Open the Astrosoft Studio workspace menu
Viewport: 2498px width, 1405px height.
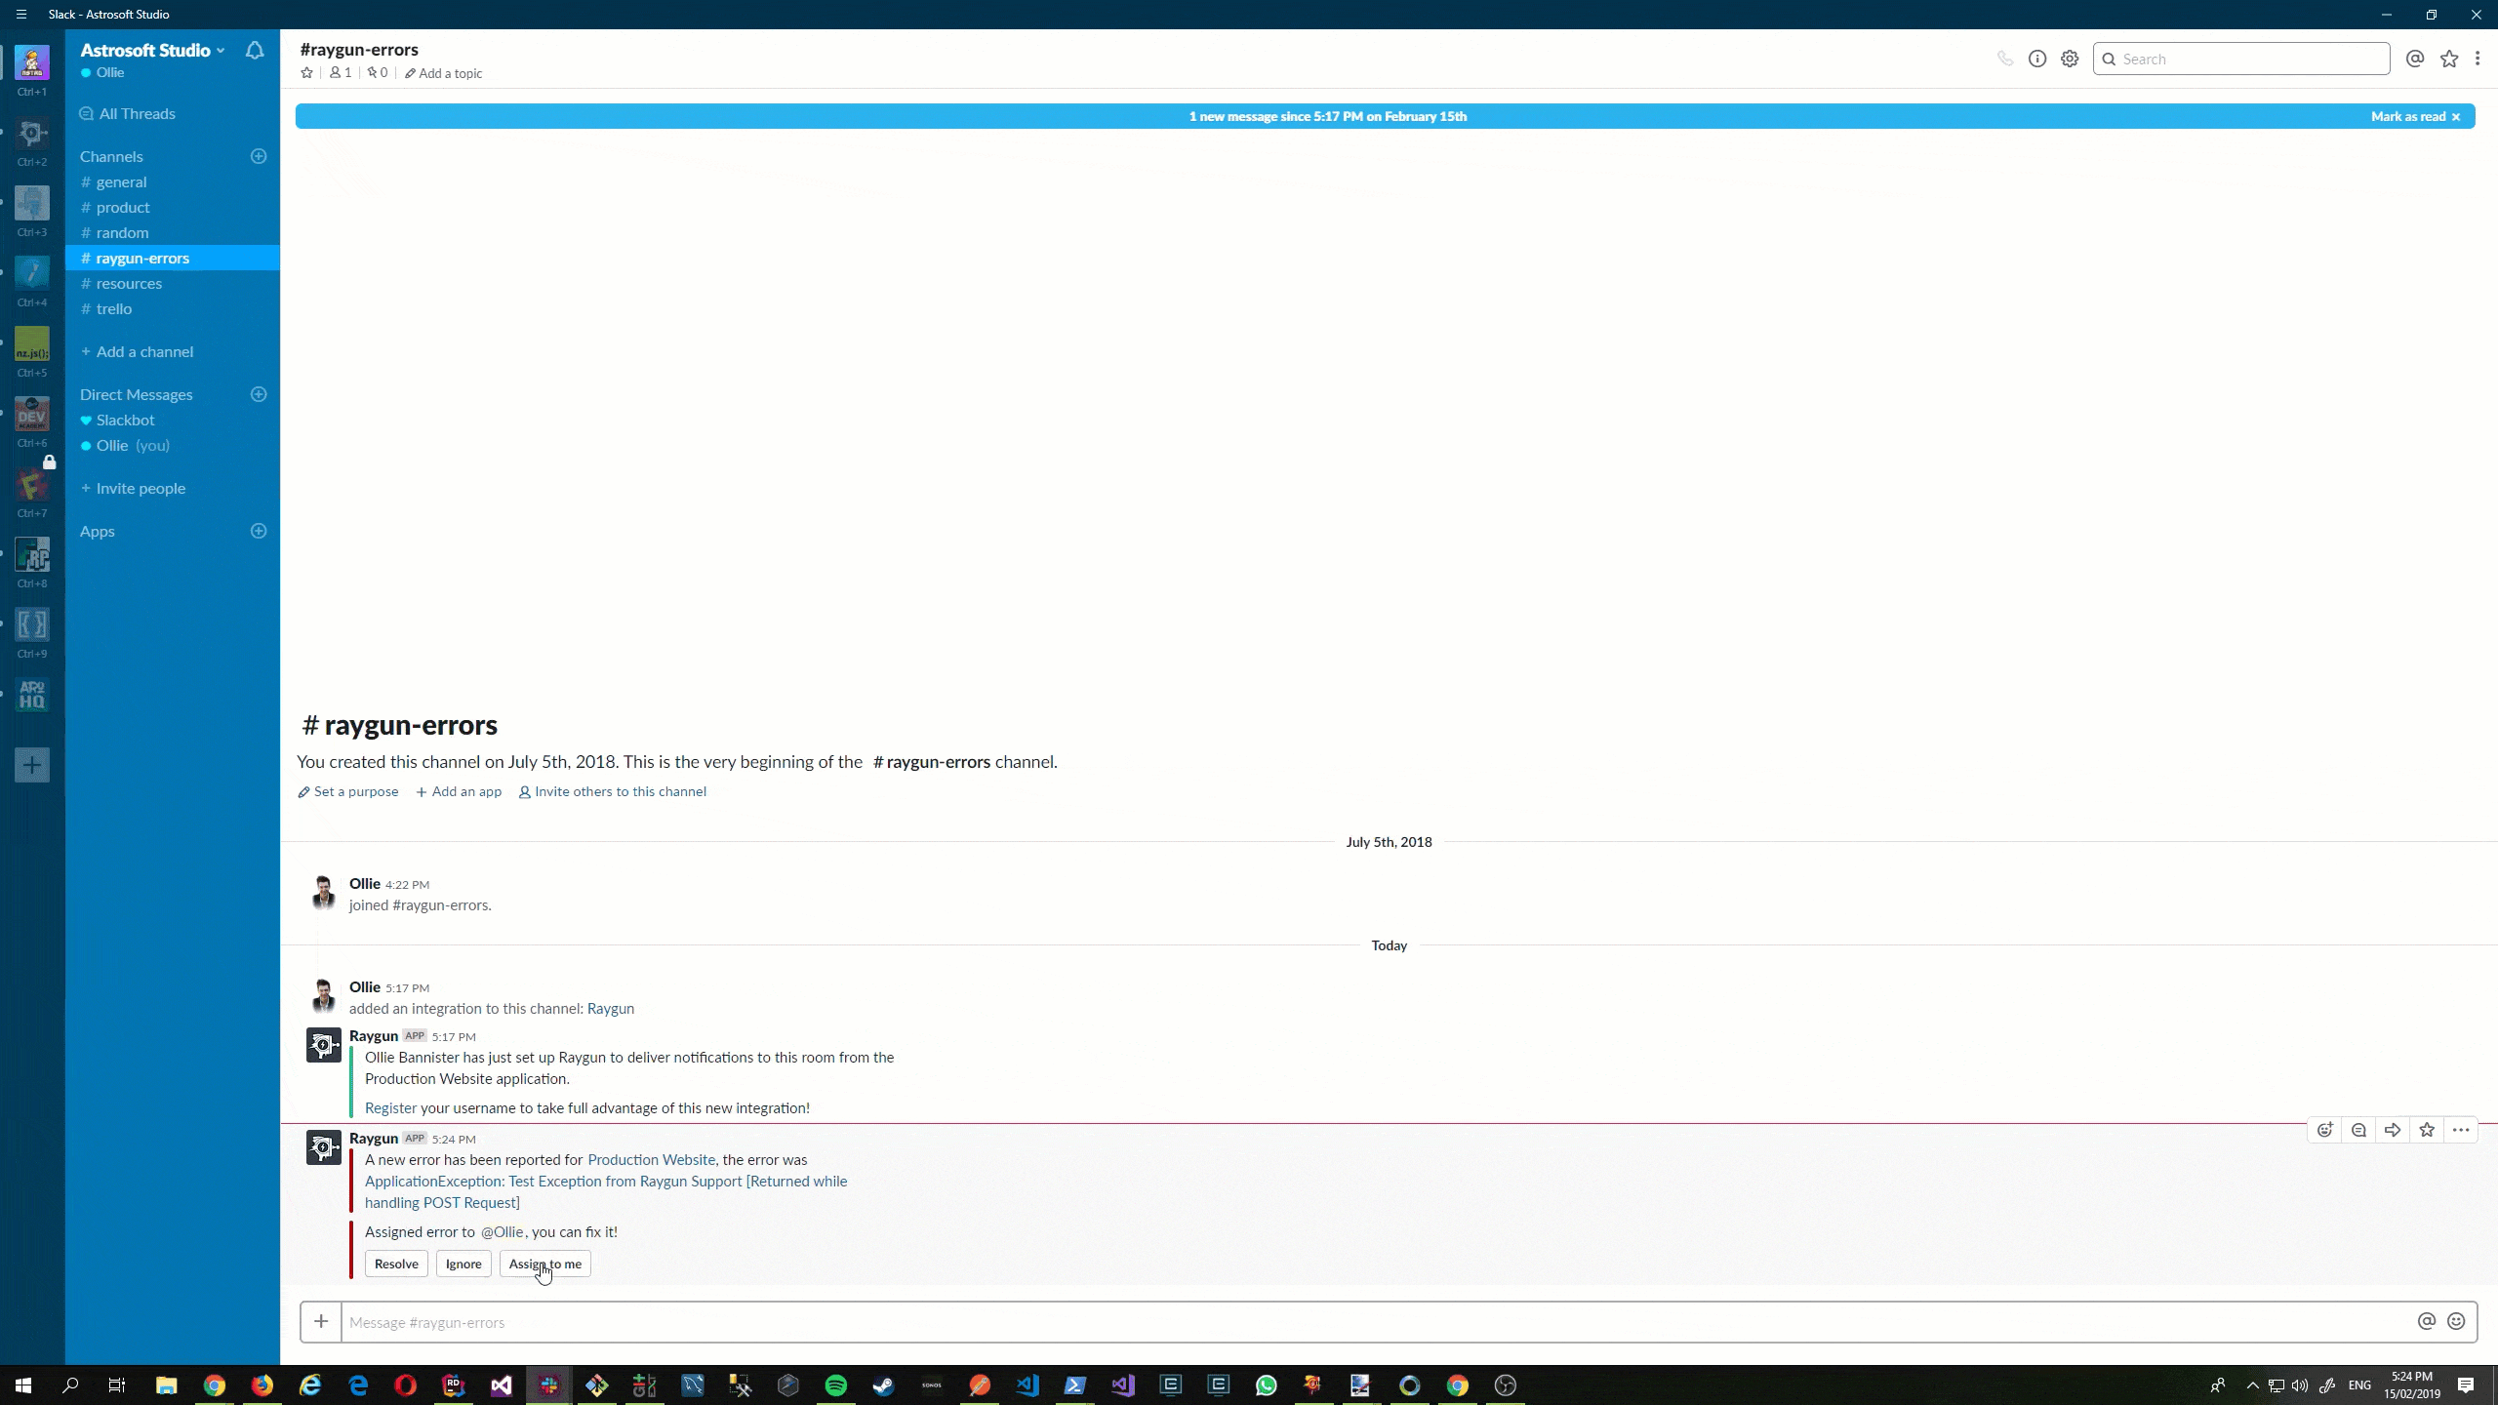[x=152, y=50]
